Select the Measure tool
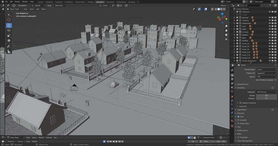Viewport: 278px width, 146px height. (x=9, y=52)
